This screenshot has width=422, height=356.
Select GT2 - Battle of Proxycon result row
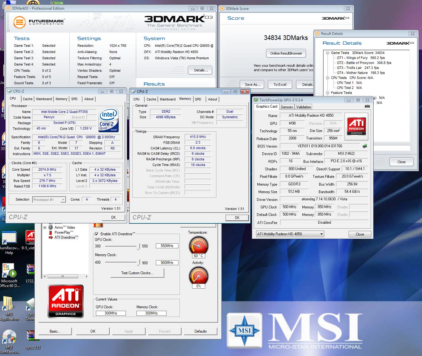click(364, 63)
